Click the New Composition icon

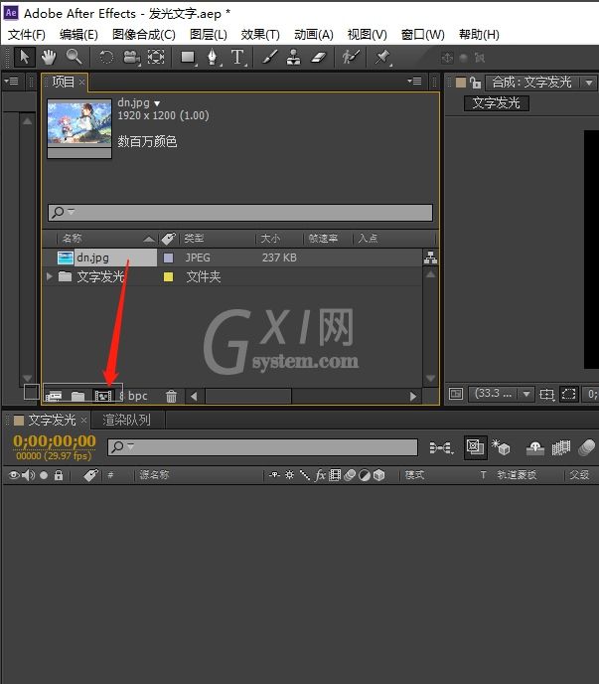103,396
